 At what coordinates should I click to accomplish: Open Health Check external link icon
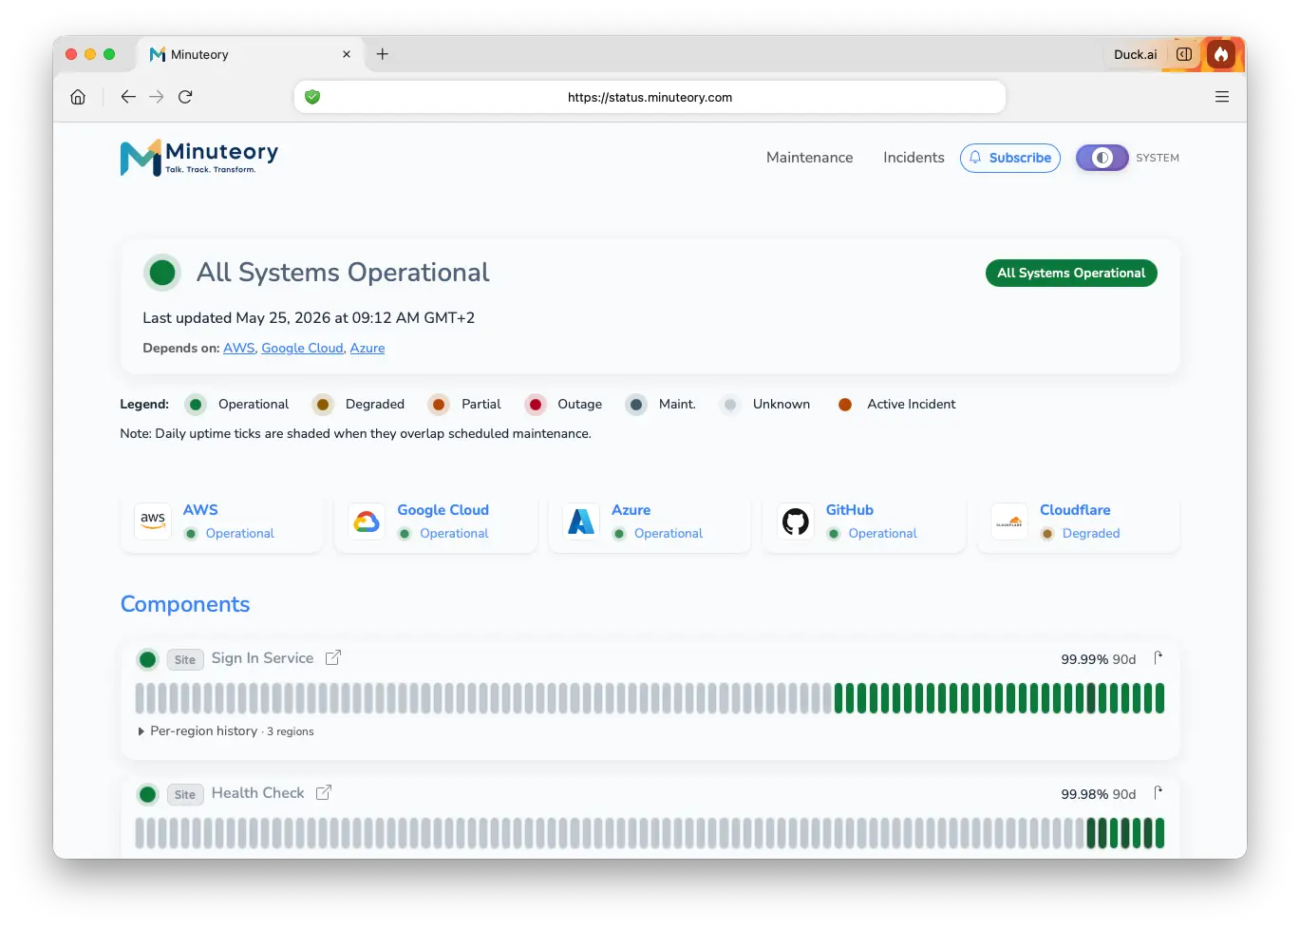pos(324,793)
